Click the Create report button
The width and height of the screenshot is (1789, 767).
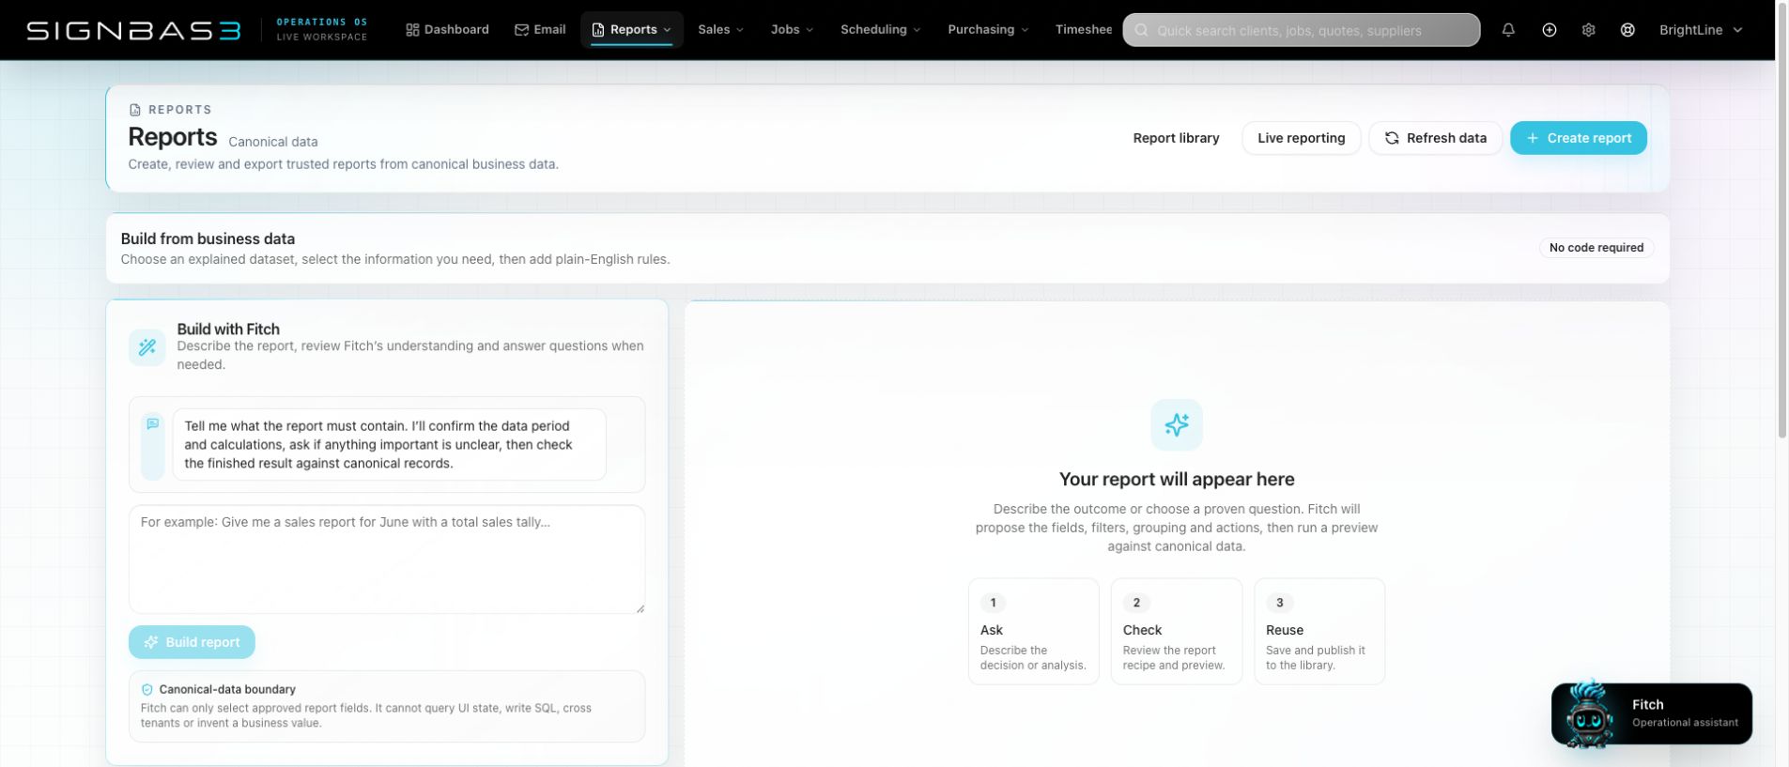coord(1579,138)
